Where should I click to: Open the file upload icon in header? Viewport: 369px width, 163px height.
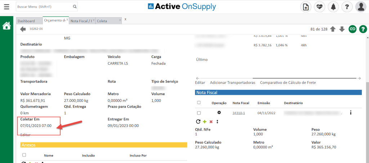tap(306, 7)
